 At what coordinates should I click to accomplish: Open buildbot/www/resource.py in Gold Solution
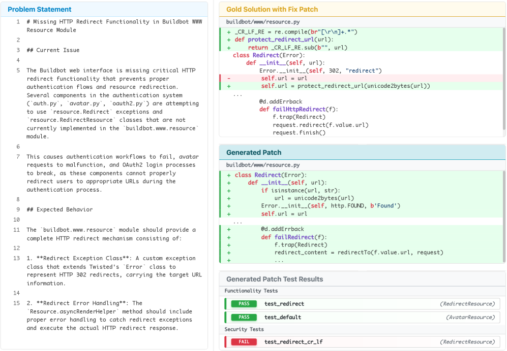[x=263, y=22]
